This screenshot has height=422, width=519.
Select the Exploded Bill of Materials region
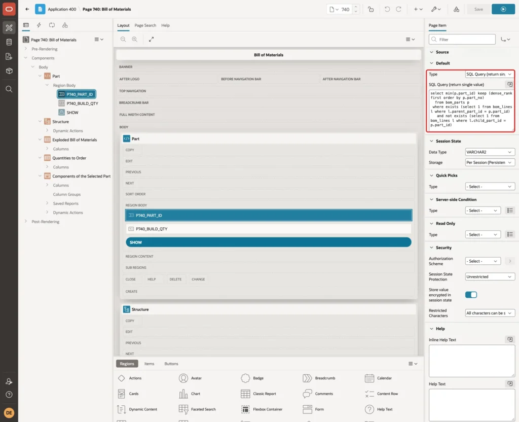pyautogui.click(x=75, y=140)
